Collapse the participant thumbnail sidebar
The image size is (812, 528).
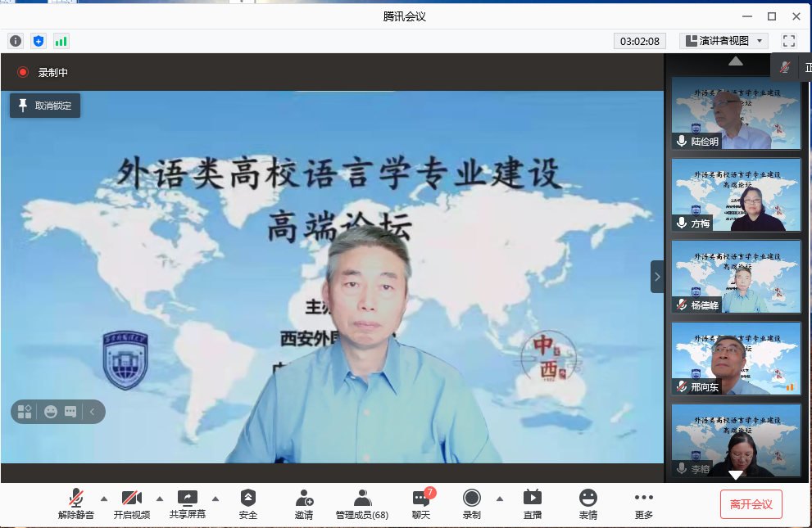(657, 277)
